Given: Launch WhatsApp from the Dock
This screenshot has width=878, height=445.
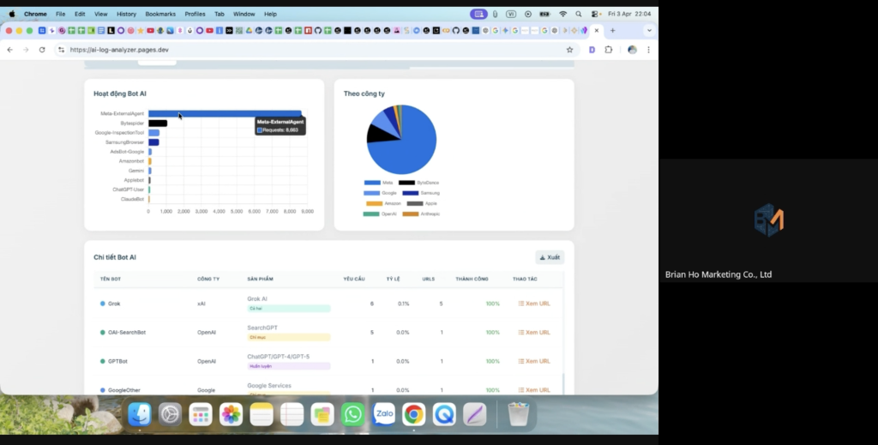Looking at the screenshot, I should [352, 415].
